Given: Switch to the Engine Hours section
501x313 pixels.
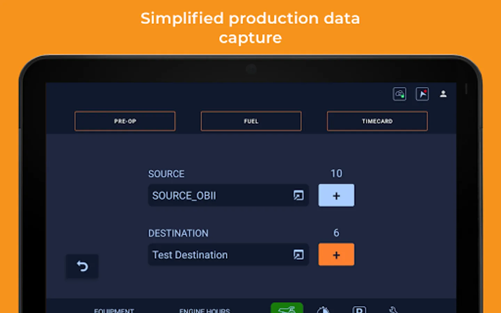Looking at the screenshot, I should click(205, 310).
